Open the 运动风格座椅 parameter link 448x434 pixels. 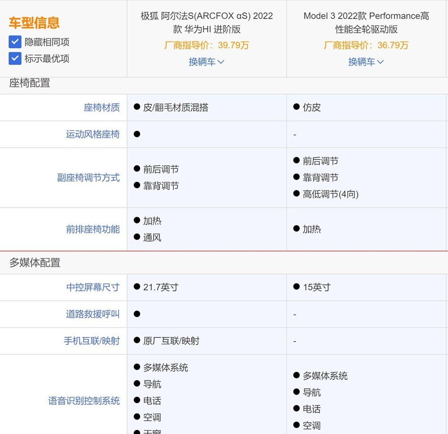[93, 134]
